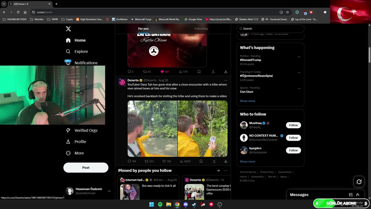Play the internet hall pinned video
371x209 pixels.
[130, 192]
